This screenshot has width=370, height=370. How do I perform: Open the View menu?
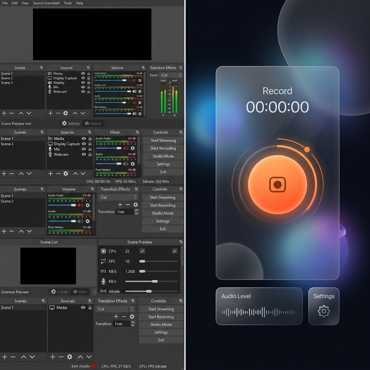tap(25, 3)
